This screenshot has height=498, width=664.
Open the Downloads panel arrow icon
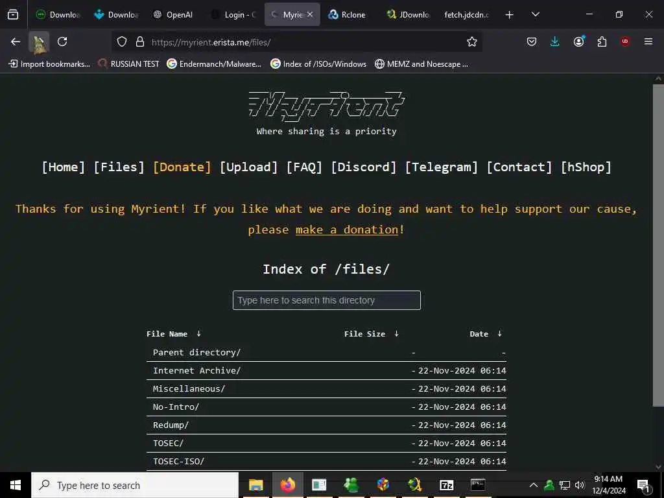point(555,41)
